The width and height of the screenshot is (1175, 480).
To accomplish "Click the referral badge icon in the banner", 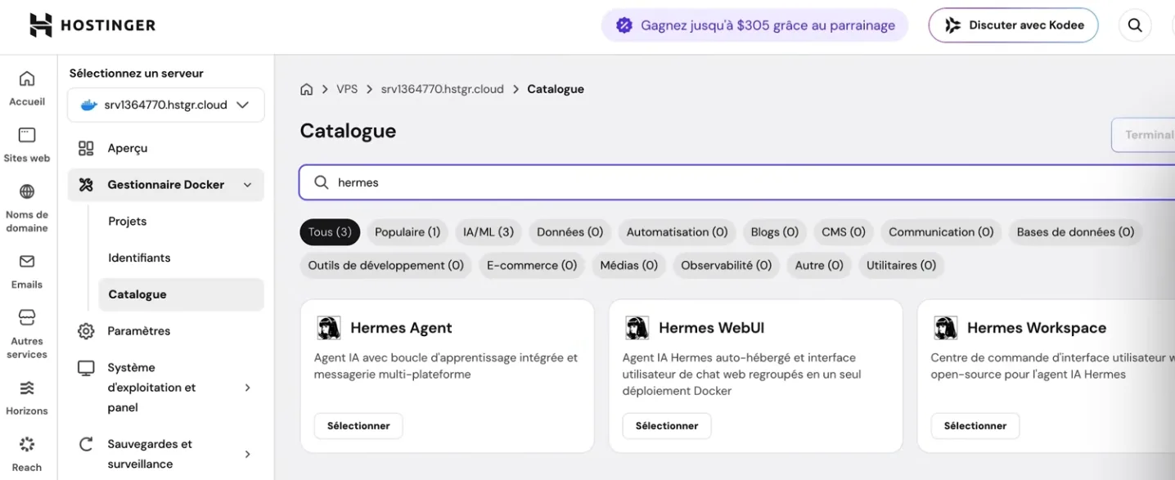I will [x=624, y=25].
